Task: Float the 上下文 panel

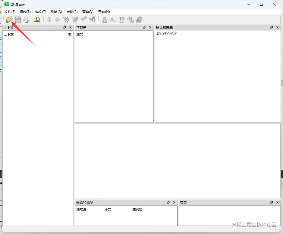Action: 65,27
